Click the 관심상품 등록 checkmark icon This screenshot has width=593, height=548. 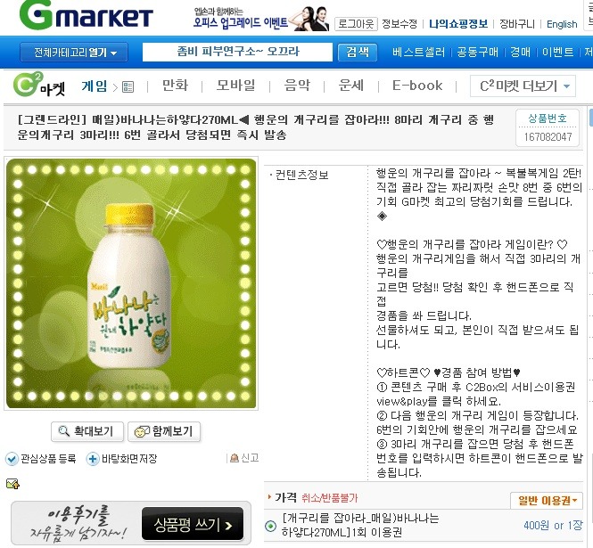pyautogui.click(x=12, y=459)
